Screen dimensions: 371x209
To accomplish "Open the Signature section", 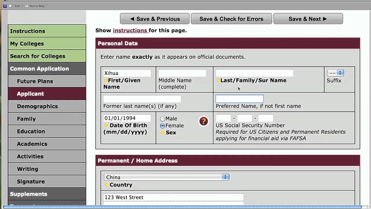I will tap(47, 181).
